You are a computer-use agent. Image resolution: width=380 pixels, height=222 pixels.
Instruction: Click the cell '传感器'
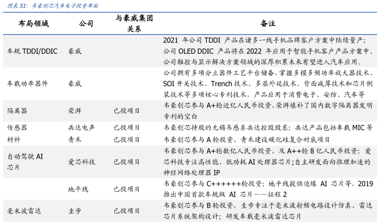click(x=17, y=128)
